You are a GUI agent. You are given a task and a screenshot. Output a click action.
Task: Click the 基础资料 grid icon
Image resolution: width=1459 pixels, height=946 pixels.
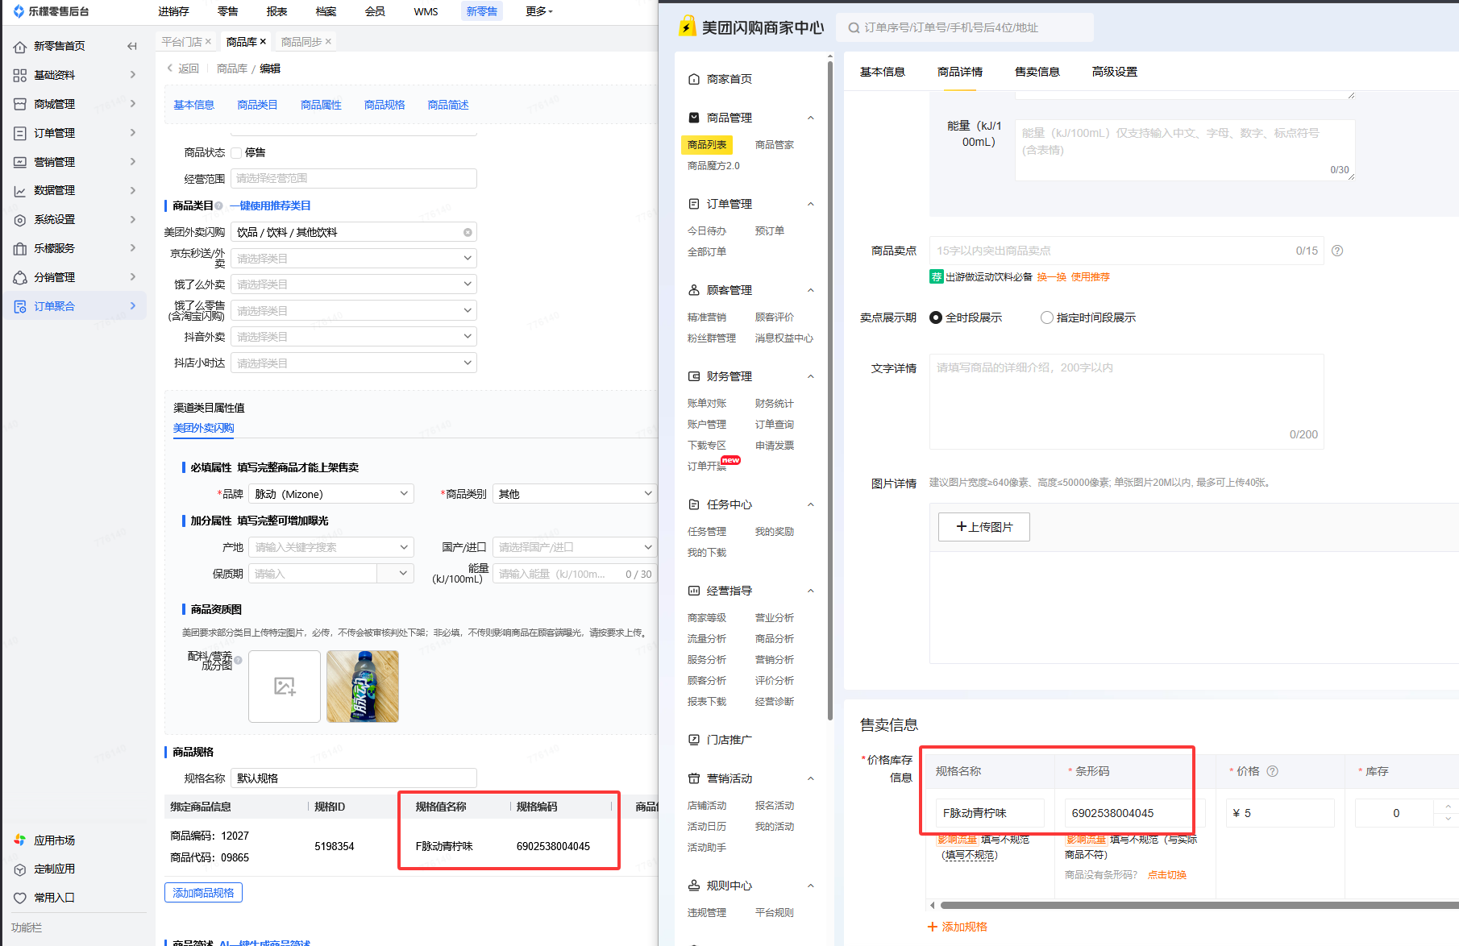pos(20,75)
